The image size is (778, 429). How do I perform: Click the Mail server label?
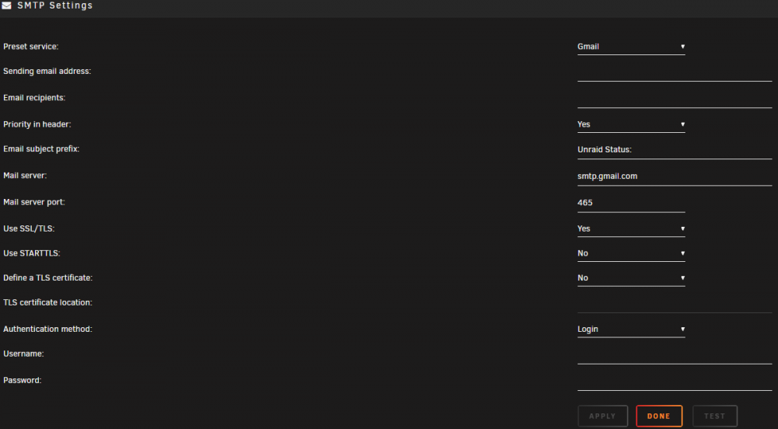(x=25, y=176)
